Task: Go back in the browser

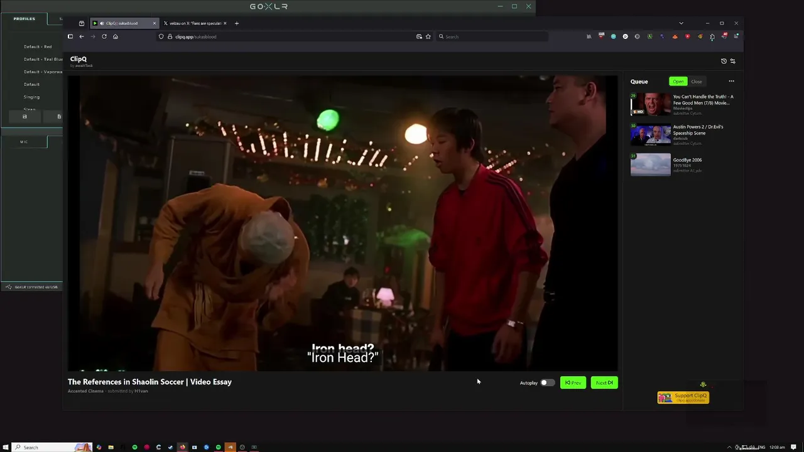Action: 81,36
